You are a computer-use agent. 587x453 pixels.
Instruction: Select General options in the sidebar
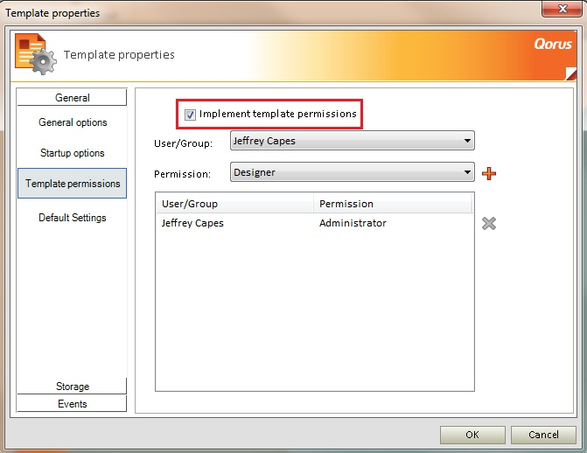coord(73,122)
